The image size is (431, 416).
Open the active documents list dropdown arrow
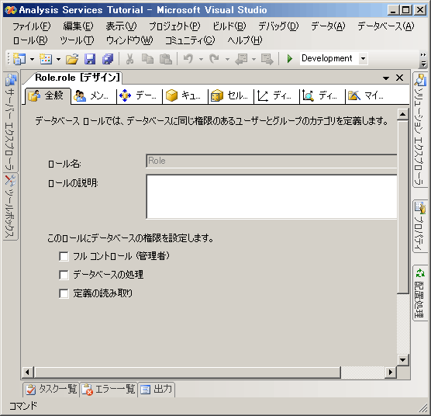click(x=386, y=78)
